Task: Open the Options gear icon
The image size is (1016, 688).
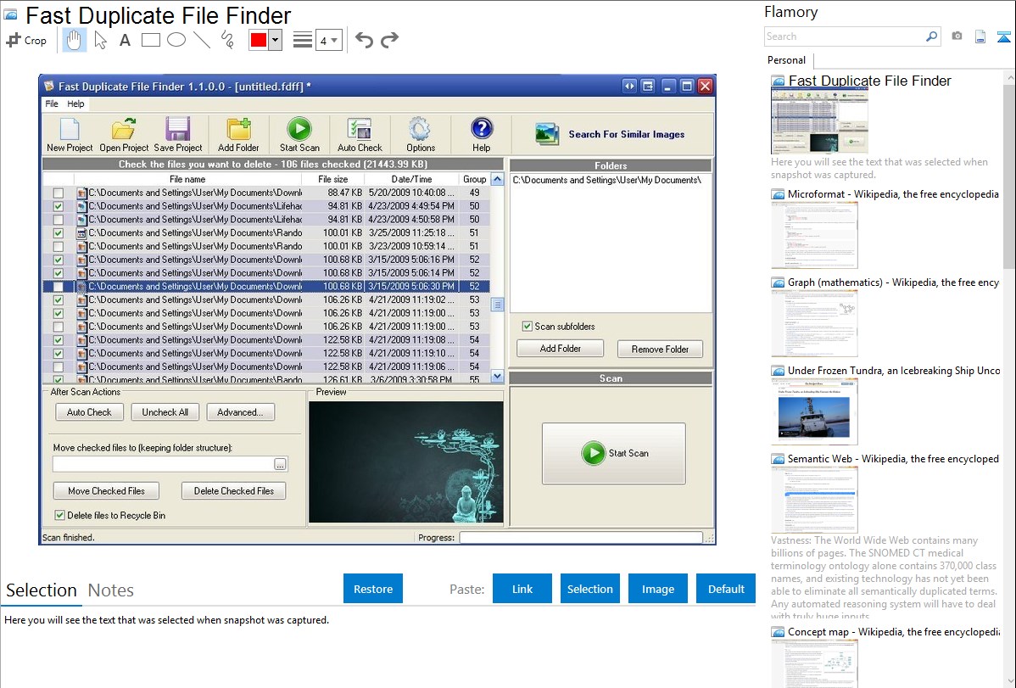Action: click(x=420, y=135)
